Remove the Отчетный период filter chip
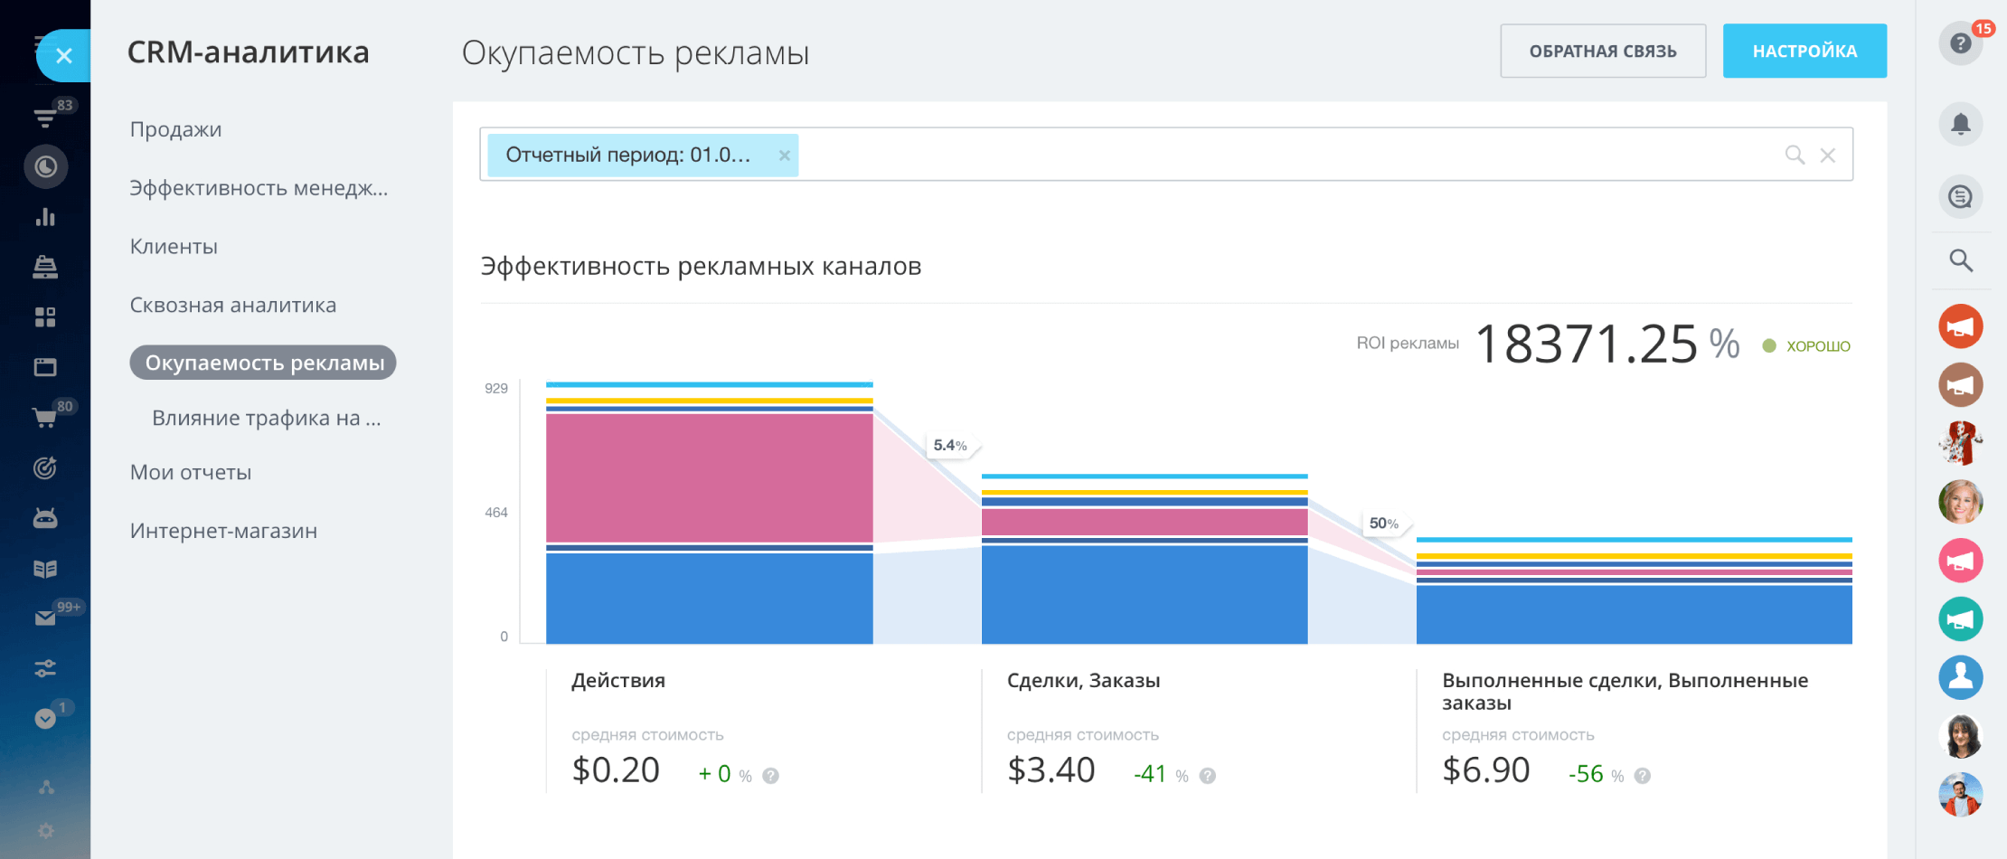 tap(785, 156)
